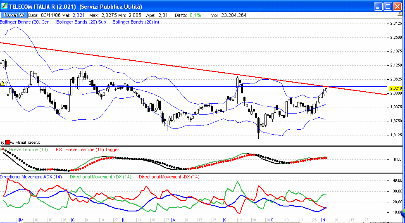The image size is (405, 223).
Task: Minimize the TELECOM ITALIA R chart window
Action: [379, 7]
